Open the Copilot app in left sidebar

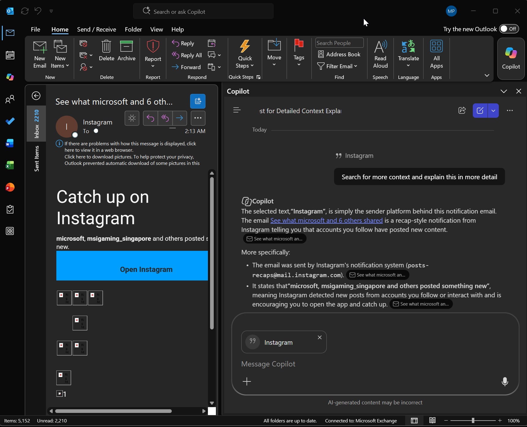coord(10,77)
